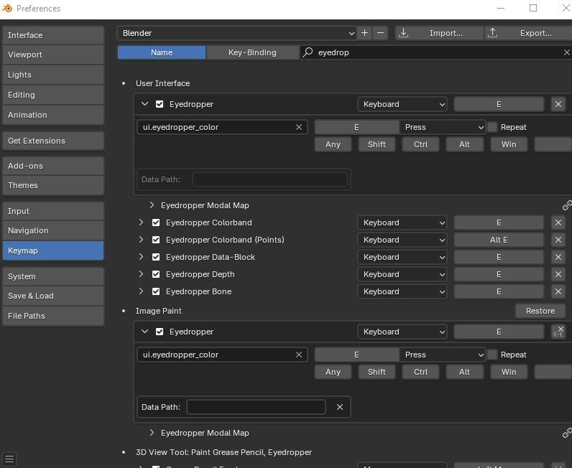572x468 pixels.
Task: Switch to Key-Binding search mode
Action: pos(252,52)
